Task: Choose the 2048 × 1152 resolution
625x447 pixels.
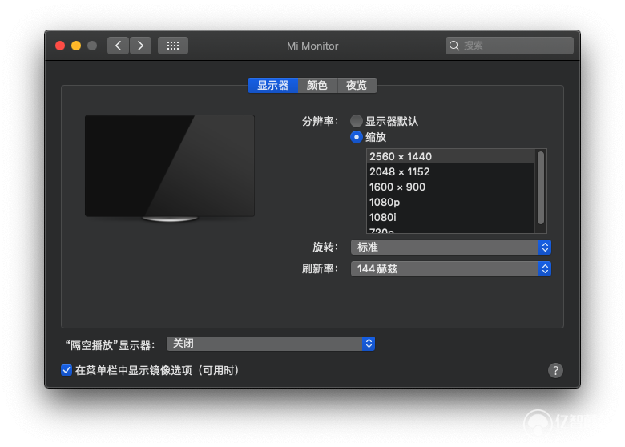Action: (x=450, y=171)
